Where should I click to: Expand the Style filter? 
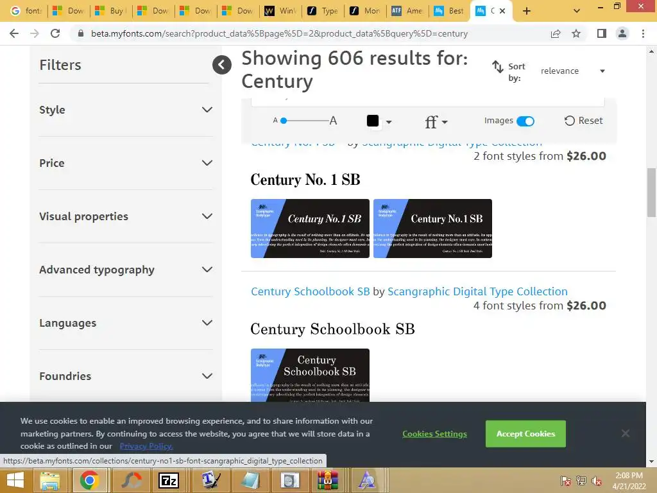[x=126, y=110]
